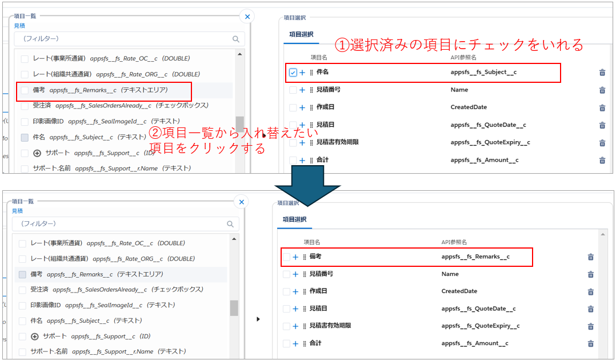The width and height of the screenshot is (616, 360).
Task: Expand サポート circle-plus icon in the upper list
Action: point(37,153)
